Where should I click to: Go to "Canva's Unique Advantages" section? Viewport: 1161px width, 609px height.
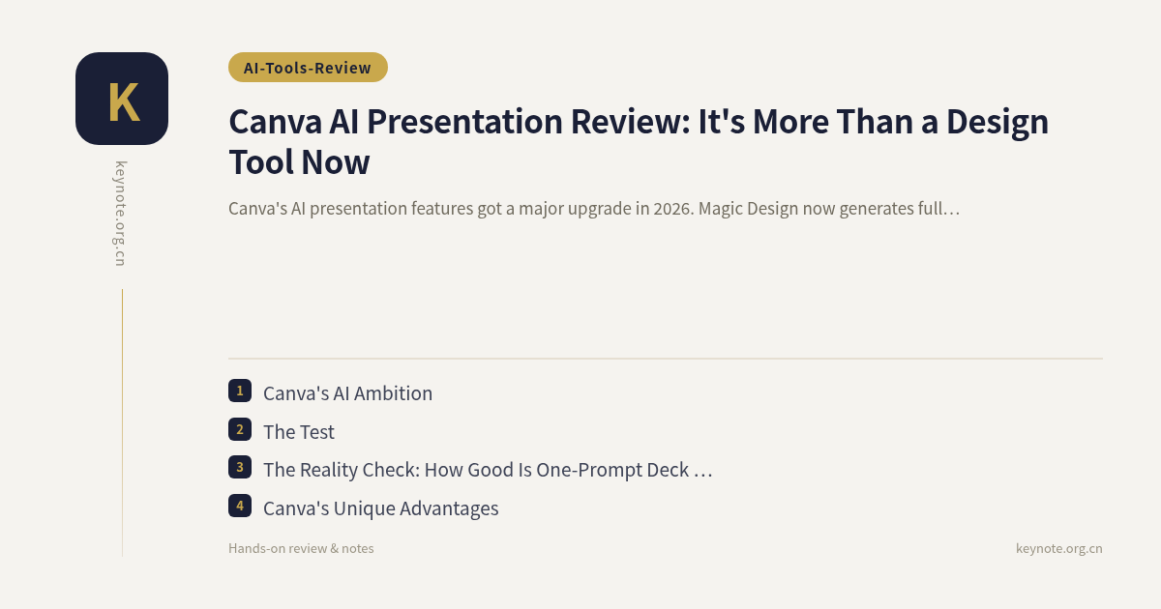[x=381, y=508]
